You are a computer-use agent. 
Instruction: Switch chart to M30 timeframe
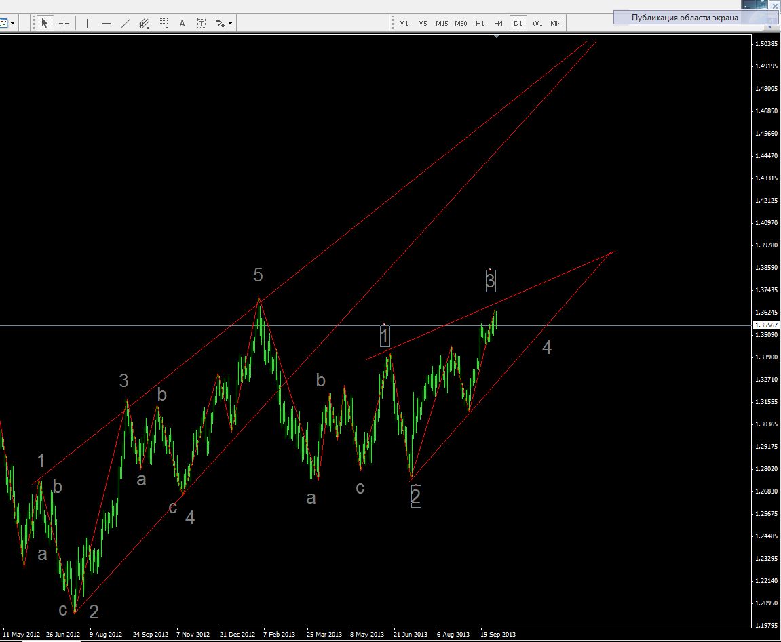[x=461, y=23]
